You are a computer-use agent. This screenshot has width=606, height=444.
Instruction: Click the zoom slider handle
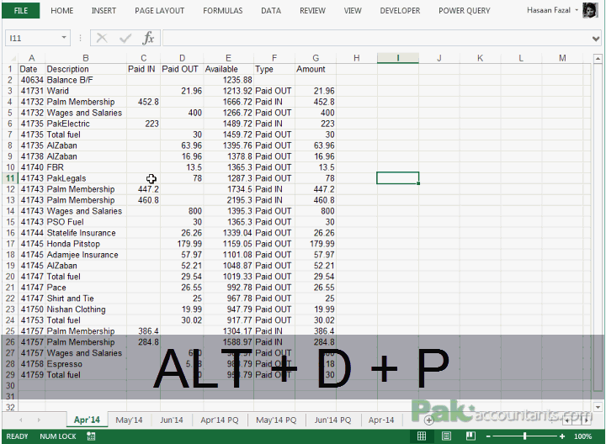pyautogui.click(x=525, y=436)
